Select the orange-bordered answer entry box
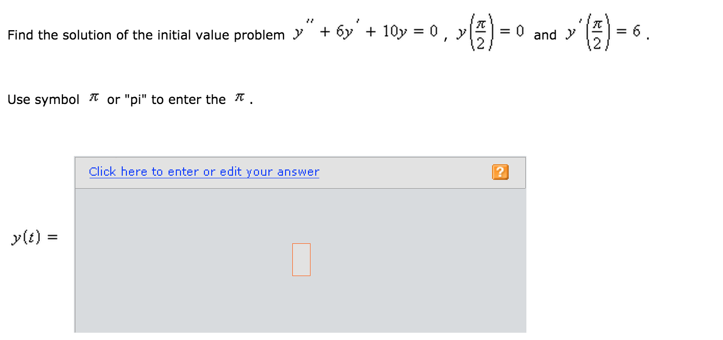Image resolution: width=723 pixels, height=340 pixels. [x=302, y=260]
